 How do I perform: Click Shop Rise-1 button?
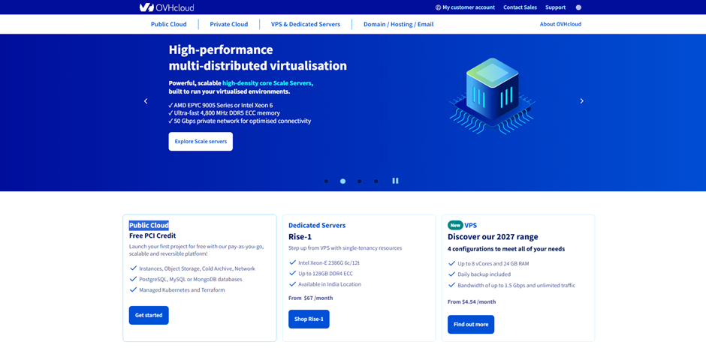point(309,319)
